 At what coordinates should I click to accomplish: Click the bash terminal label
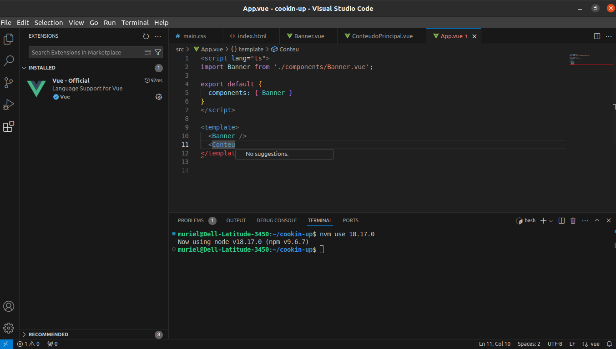[526, 220]
